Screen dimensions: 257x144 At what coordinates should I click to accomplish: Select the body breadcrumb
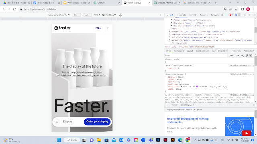(174, 47)
